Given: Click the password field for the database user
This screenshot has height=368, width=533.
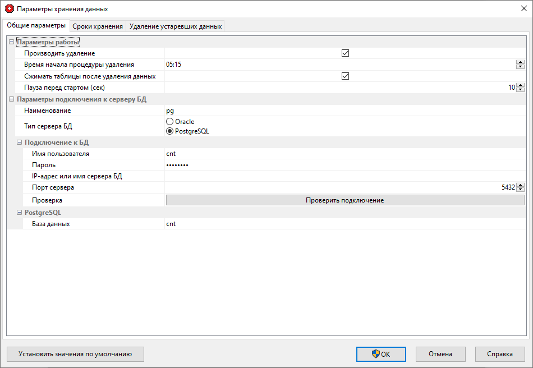Looking at the screenshot, I should 281,165.
